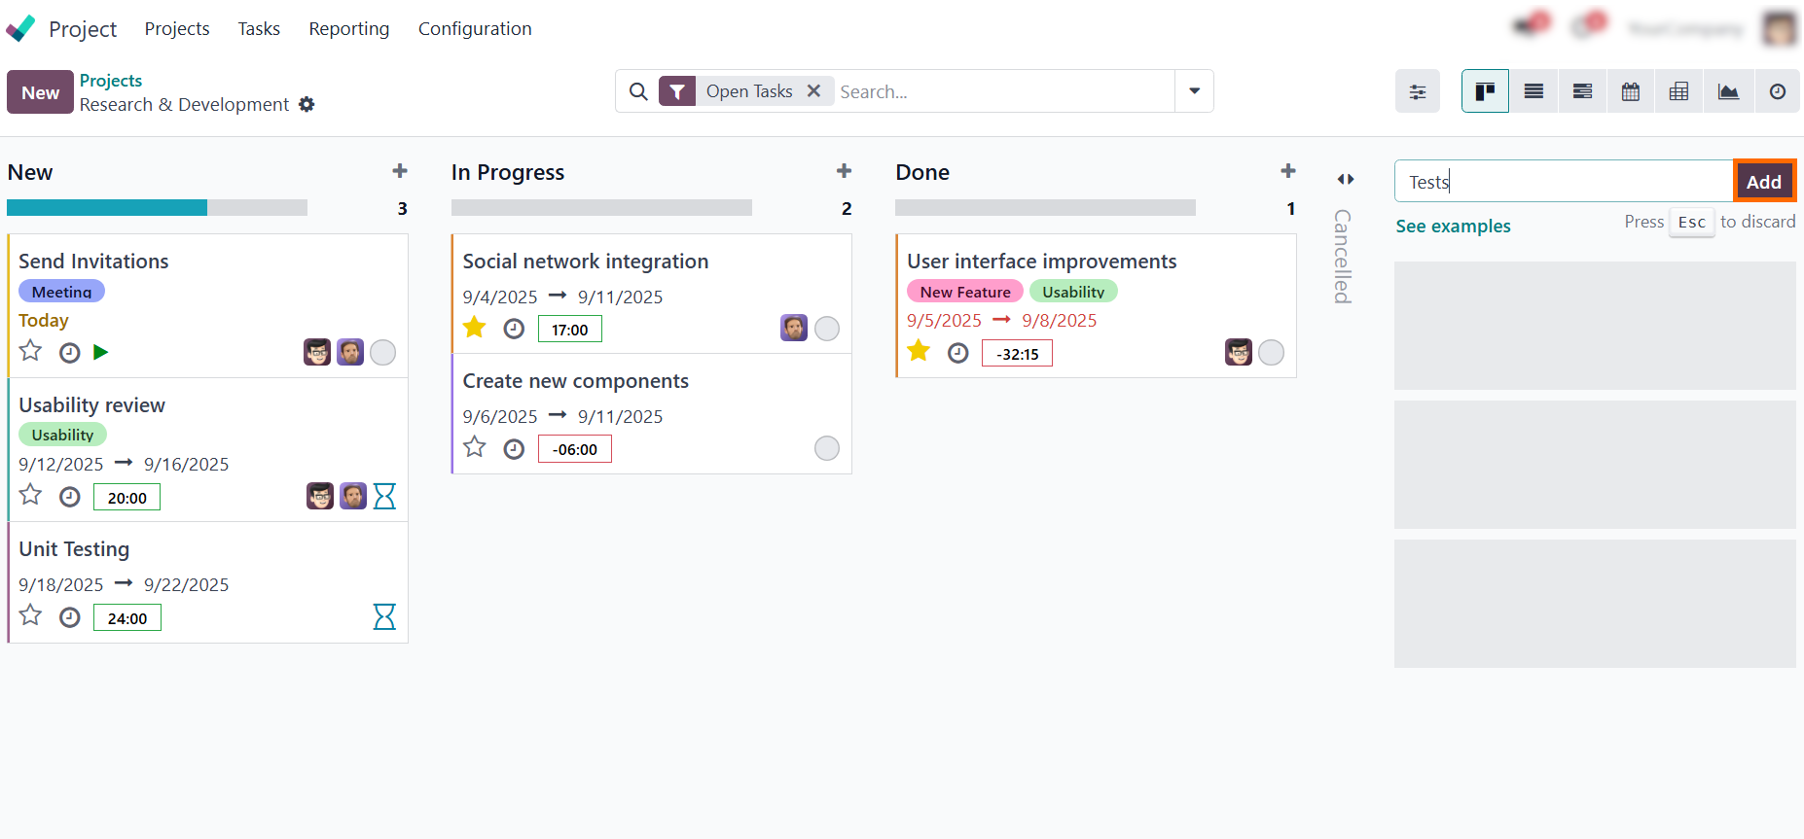Switch to the Pivot view
This screenshot has width=1804, height=839.
coord(1679,90)
